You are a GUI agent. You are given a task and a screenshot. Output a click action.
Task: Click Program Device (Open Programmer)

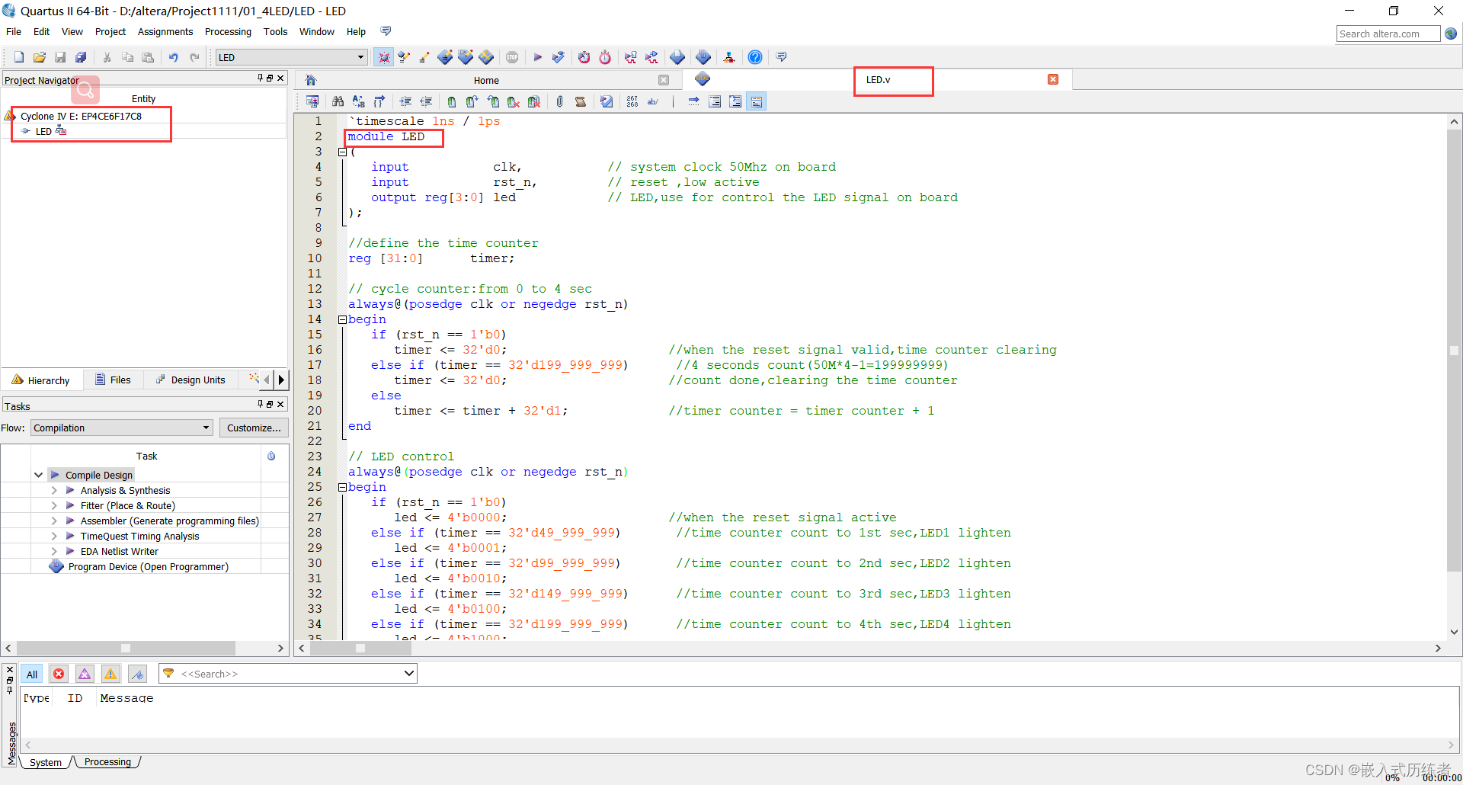pyautogui.click(x=149, y=566)
